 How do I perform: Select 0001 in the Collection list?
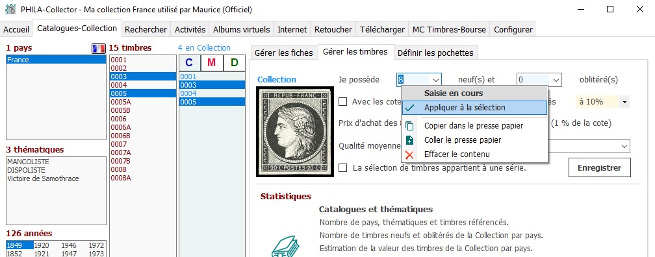click(x=212, y=77)
